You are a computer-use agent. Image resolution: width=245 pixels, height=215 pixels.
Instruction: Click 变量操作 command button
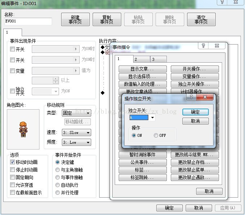click(x=195, y=77)
